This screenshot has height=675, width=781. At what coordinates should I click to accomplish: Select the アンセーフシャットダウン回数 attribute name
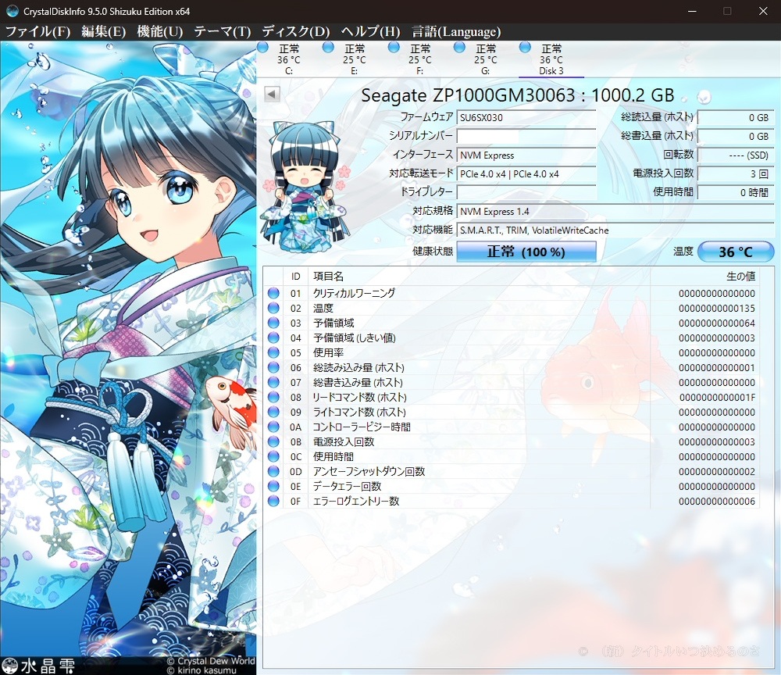[x=369, y=471]
